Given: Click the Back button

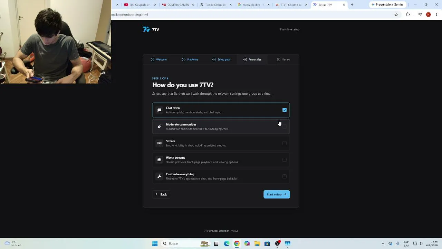Looking at the screenshot, I should (161, 194).
